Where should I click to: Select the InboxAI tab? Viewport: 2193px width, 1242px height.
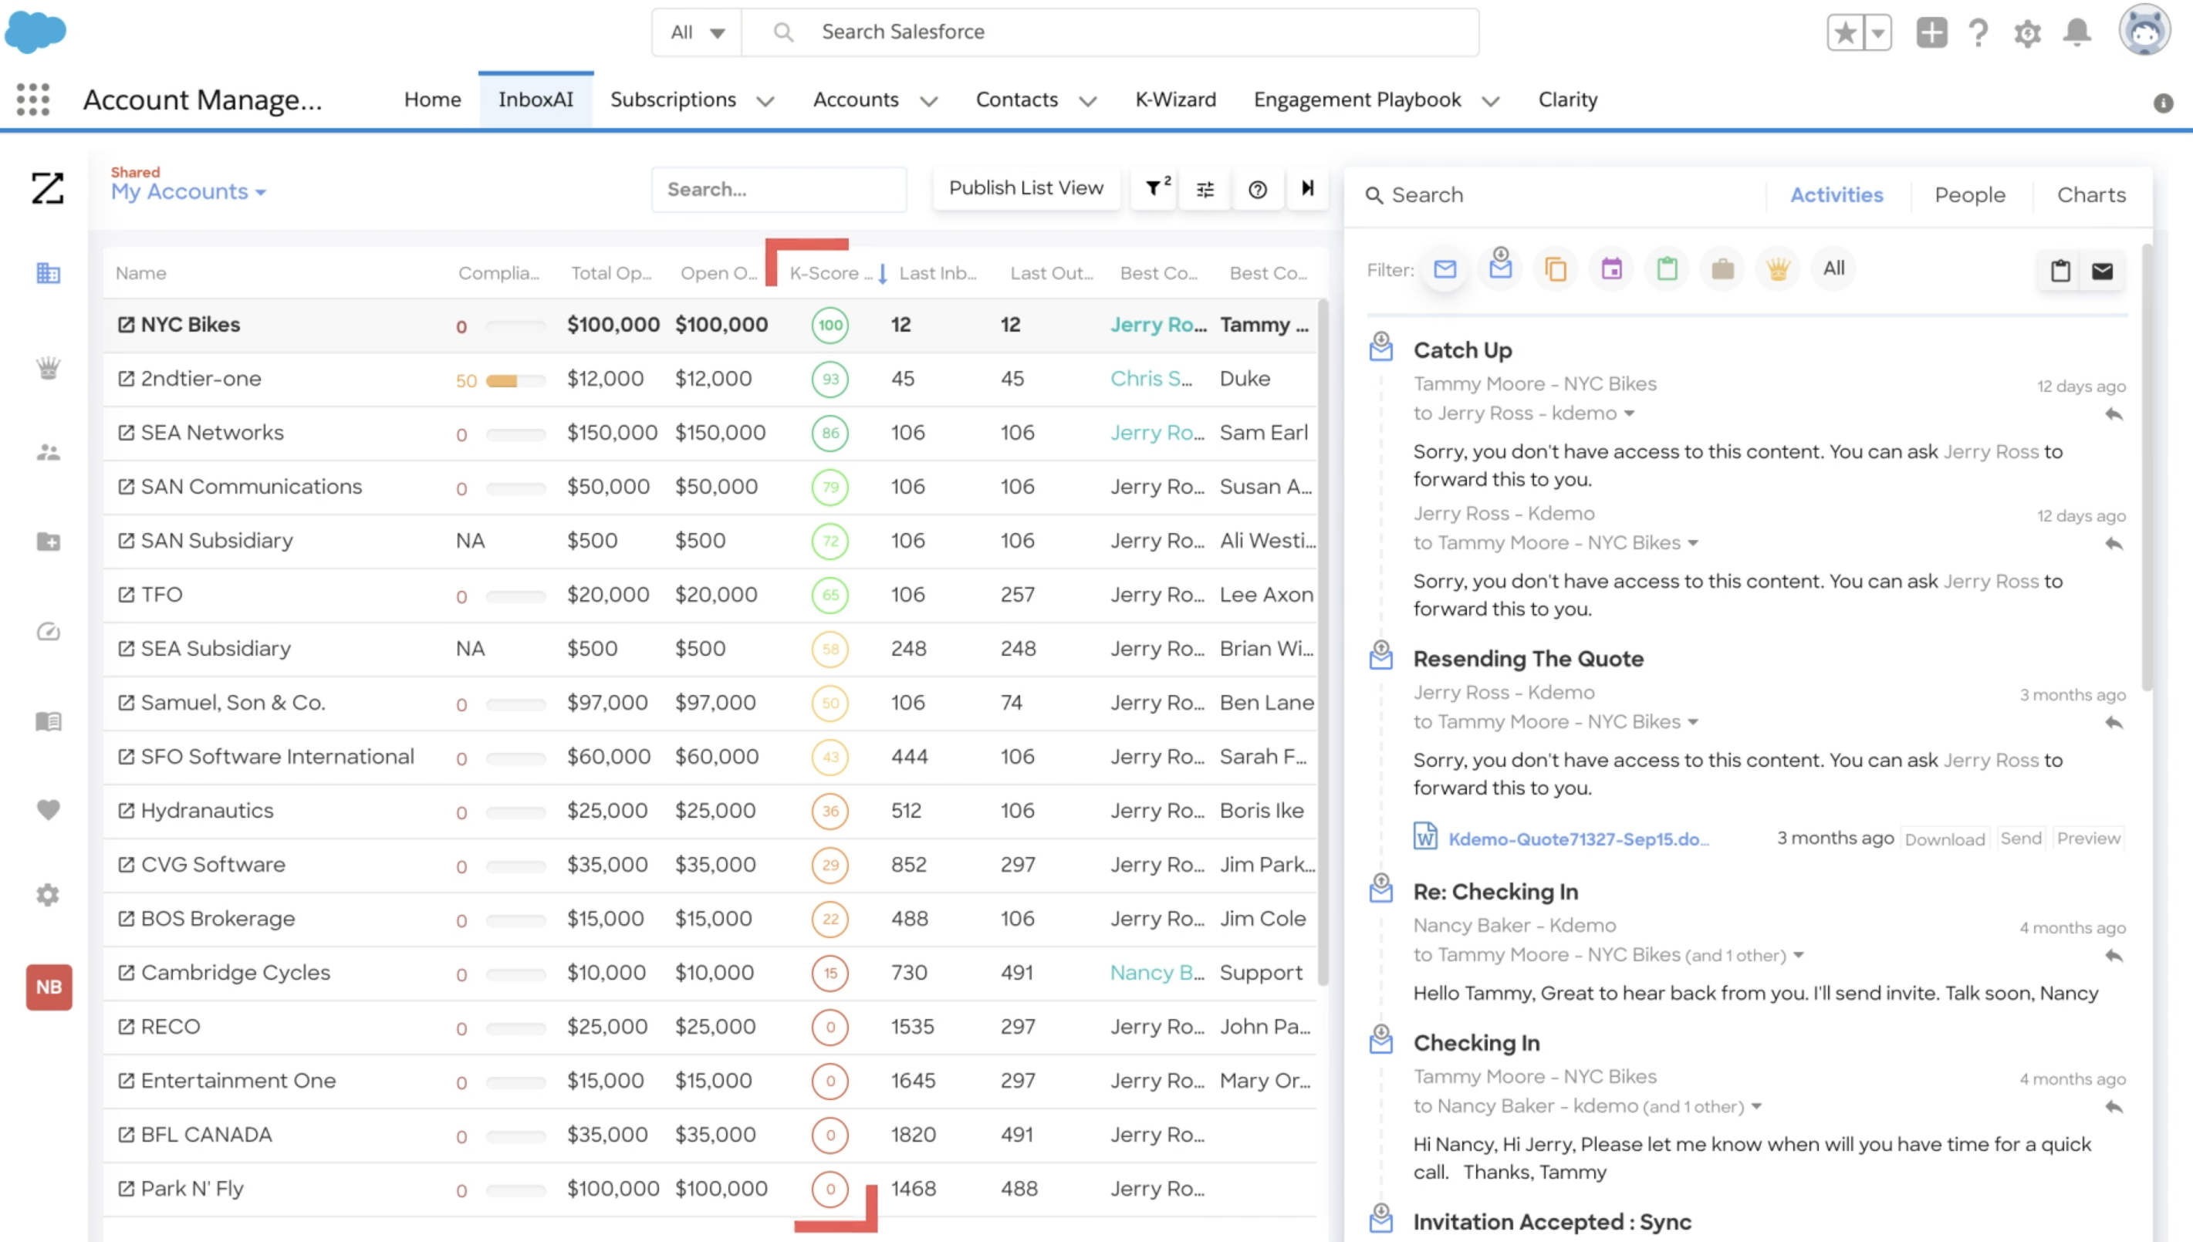point(536,100)
